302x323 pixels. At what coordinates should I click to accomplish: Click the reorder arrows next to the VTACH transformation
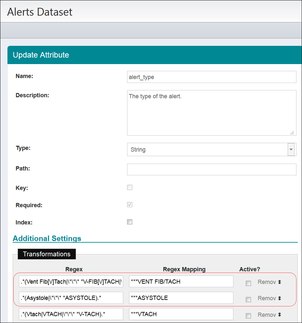tap(280, 315)
